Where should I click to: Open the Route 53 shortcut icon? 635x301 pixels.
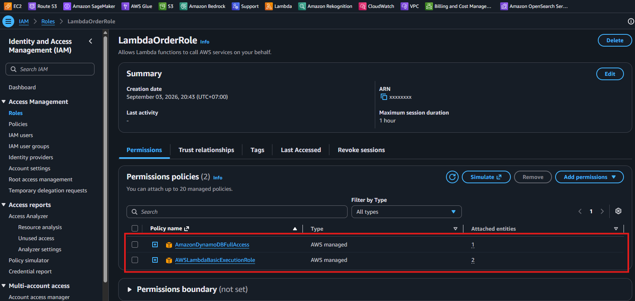(32, 6)
